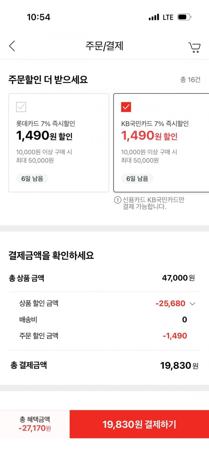Screen dimensions: 209x456
Task: Tap the 주문 할인 금액 -1,490 row
Action: coord(104,336)
